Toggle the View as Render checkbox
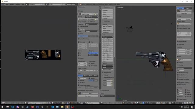 (79, 26)
